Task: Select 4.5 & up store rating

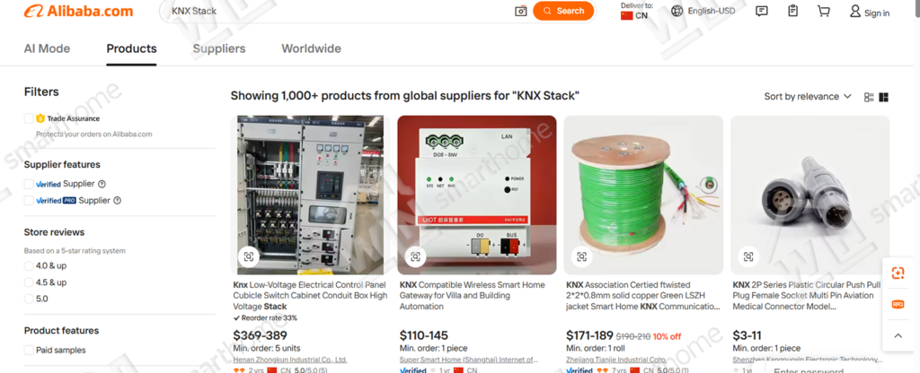Action: (x=29, y=282)
